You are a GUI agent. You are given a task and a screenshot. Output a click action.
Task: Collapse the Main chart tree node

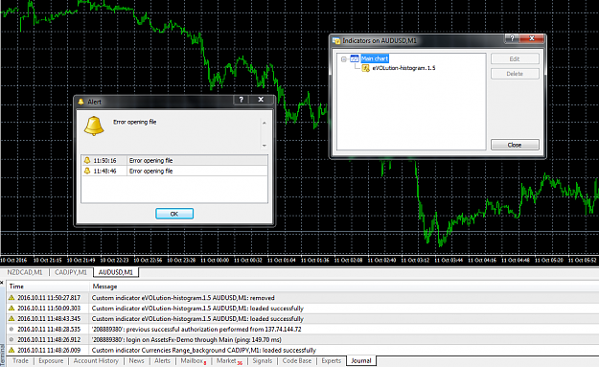point(343,59)
